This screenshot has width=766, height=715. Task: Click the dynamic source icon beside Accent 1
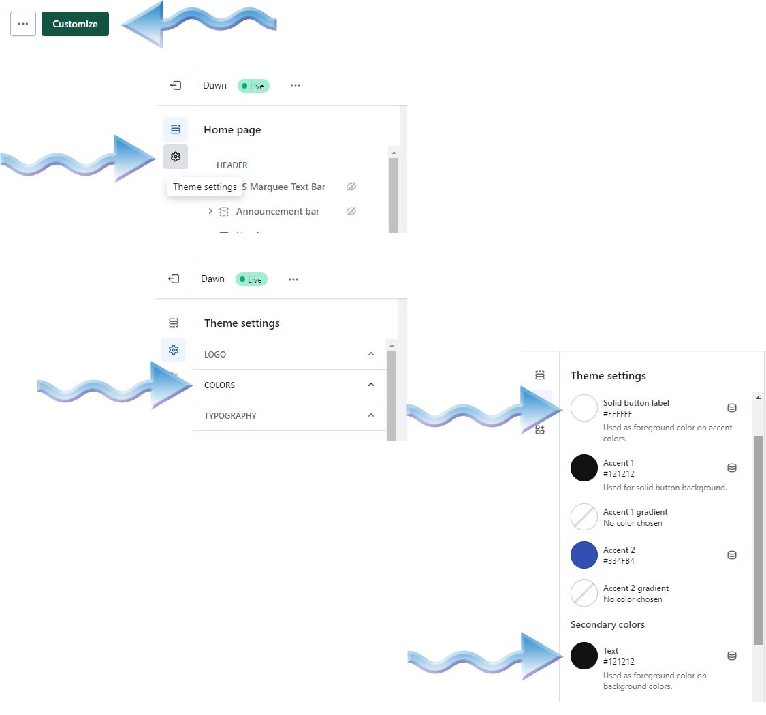[732, 468]
